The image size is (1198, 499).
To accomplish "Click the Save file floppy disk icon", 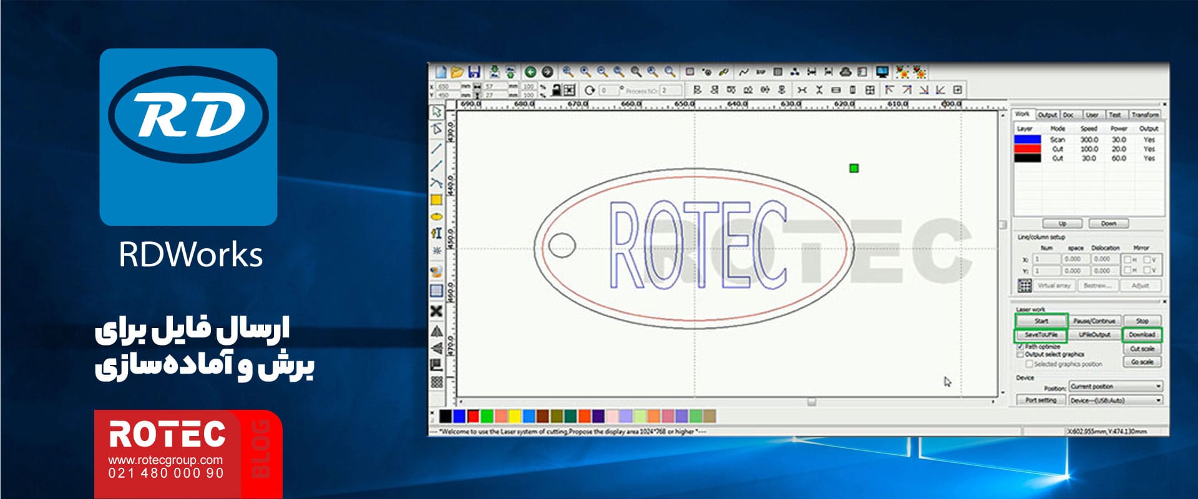I will tap(474, 72).
